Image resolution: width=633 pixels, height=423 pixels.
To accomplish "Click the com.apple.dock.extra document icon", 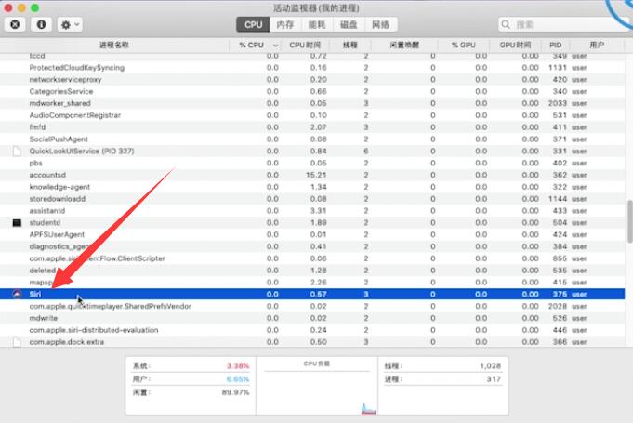I will coord(17,342).
